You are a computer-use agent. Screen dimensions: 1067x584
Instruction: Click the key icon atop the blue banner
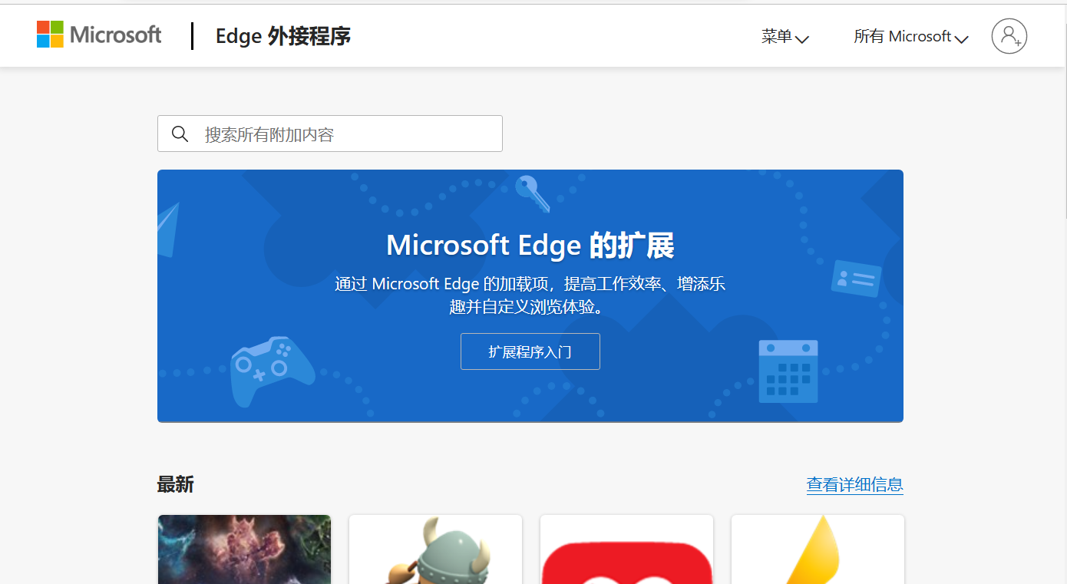[533, 194]
